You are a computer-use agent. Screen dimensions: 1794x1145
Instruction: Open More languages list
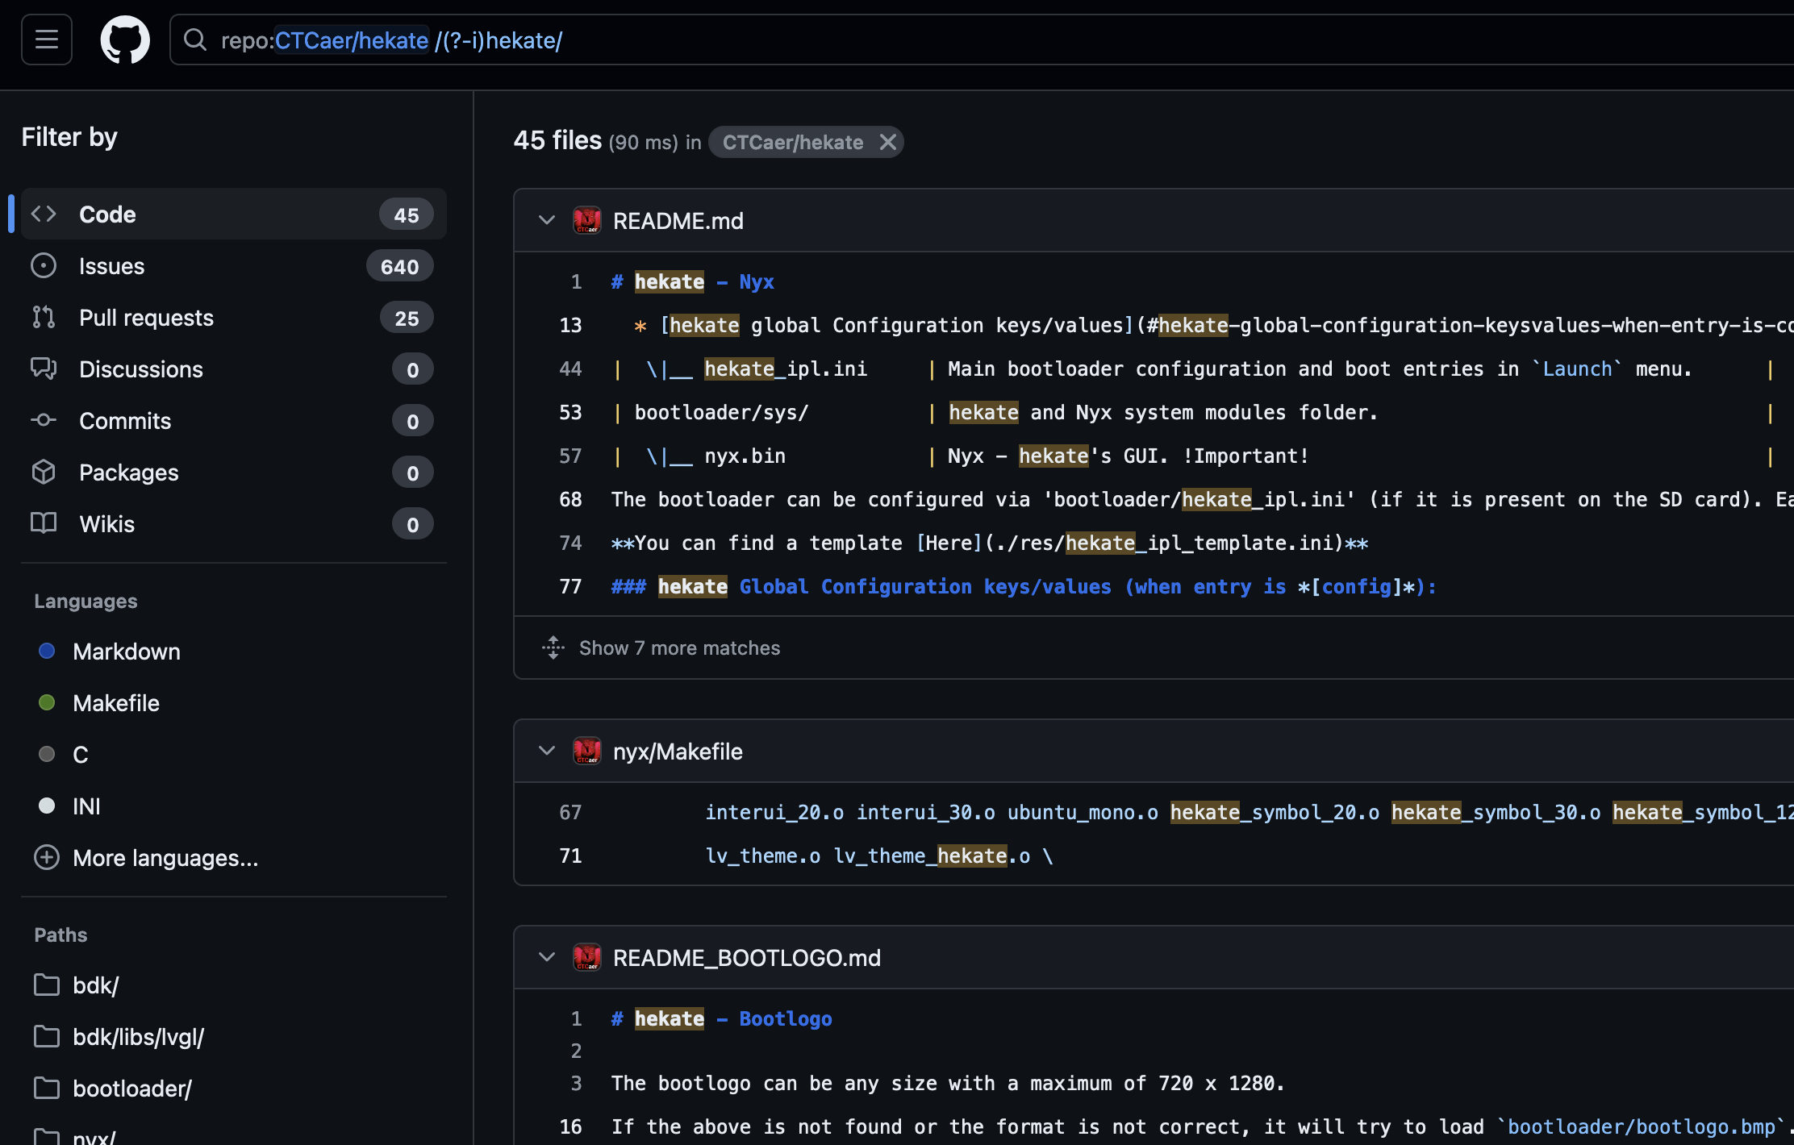pyautogui.click(x=165, y=857)
